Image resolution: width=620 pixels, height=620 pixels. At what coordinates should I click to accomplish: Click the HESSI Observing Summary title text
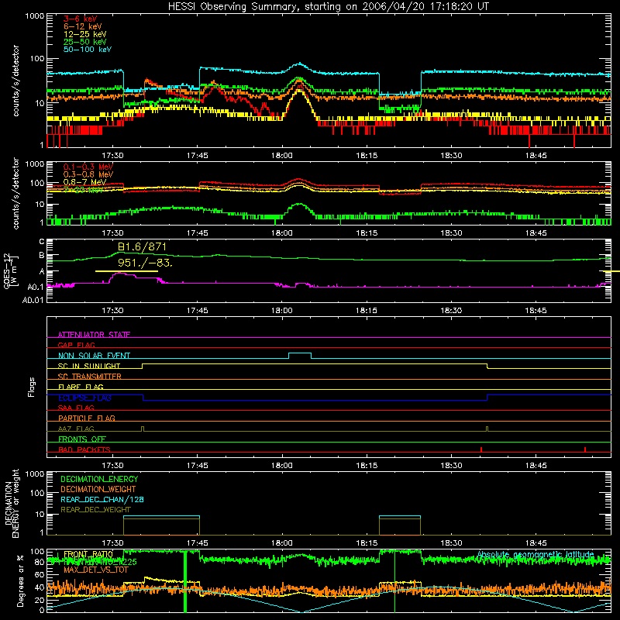(329, 6)
